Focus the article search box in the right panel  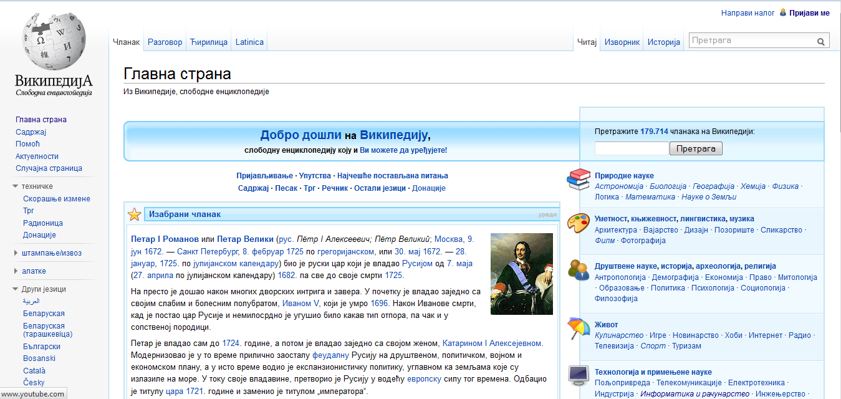[x=632, y=148]
